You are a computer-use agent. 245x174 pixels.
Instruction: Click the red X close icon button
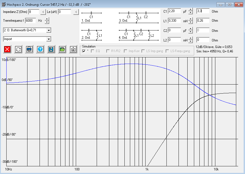7,49
